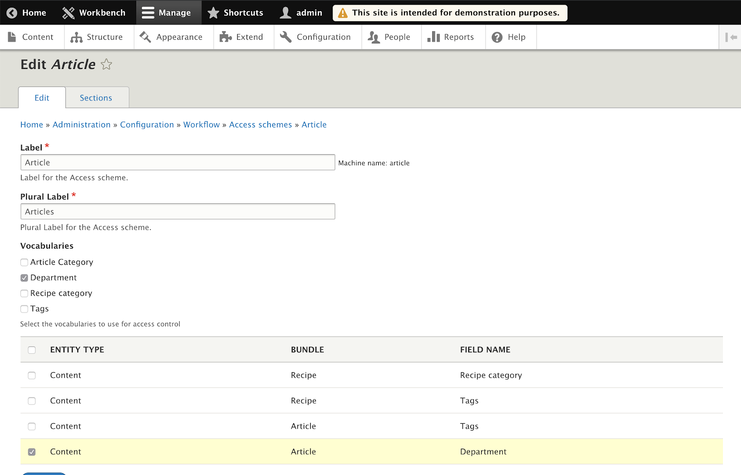Click the Extend puzzle-piece icon
Image resolution: width=741 pixels, height=475 pixels.
pos(226,37)
